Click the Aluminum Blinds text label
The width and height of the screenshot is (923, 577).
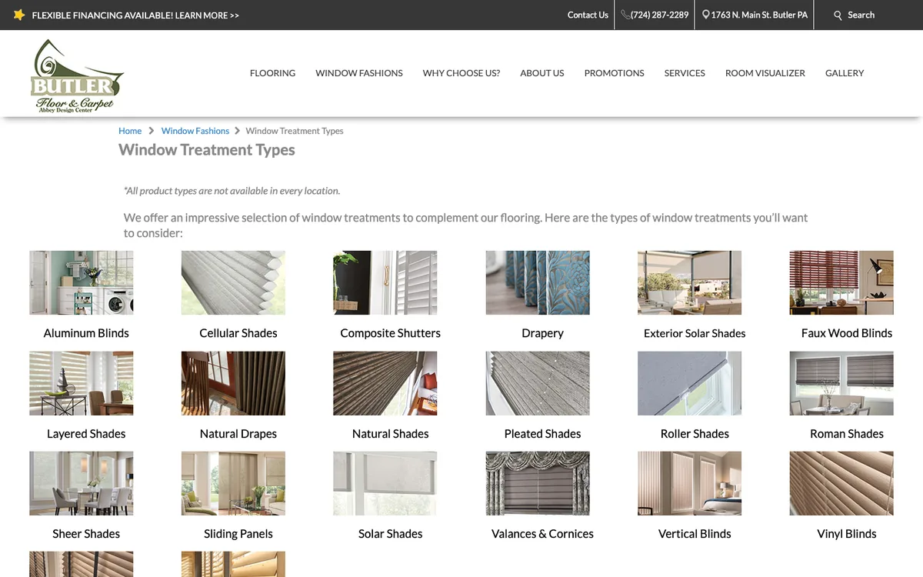[x=86, y=333]
